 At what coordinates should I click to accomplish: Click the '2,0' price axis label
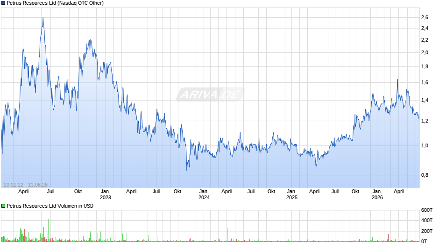tap(425, 53)
